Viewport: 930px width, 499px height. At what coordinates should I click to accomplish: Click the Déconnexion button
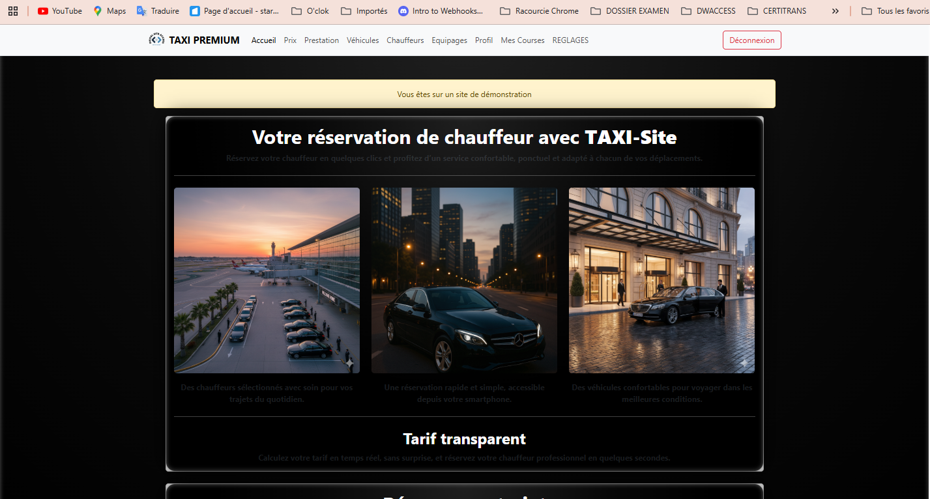(x=751, y=40)
